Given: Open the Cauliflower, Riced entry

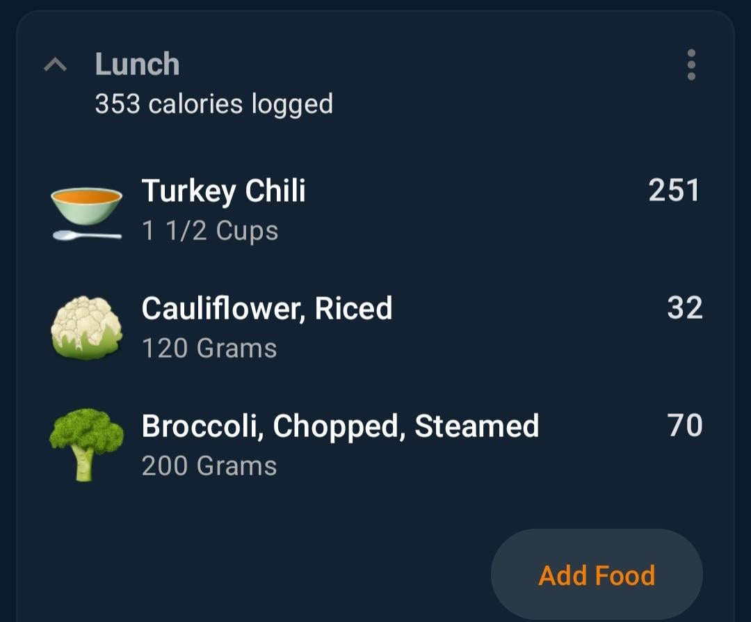Looking at the screenshot, I should (375, 328).
